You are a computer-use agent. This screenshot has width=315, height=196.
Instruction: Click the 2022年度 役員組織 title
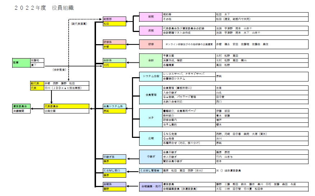[x=45, y=8]
